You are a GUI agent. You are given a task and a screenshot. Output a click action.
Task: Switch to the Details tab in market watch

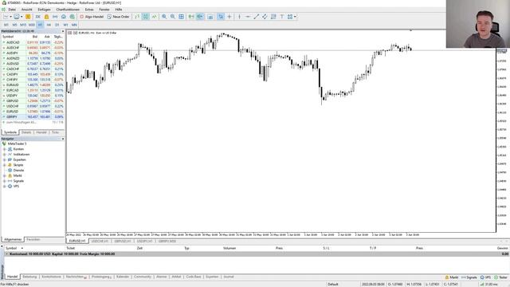click(x=26, y=132)
